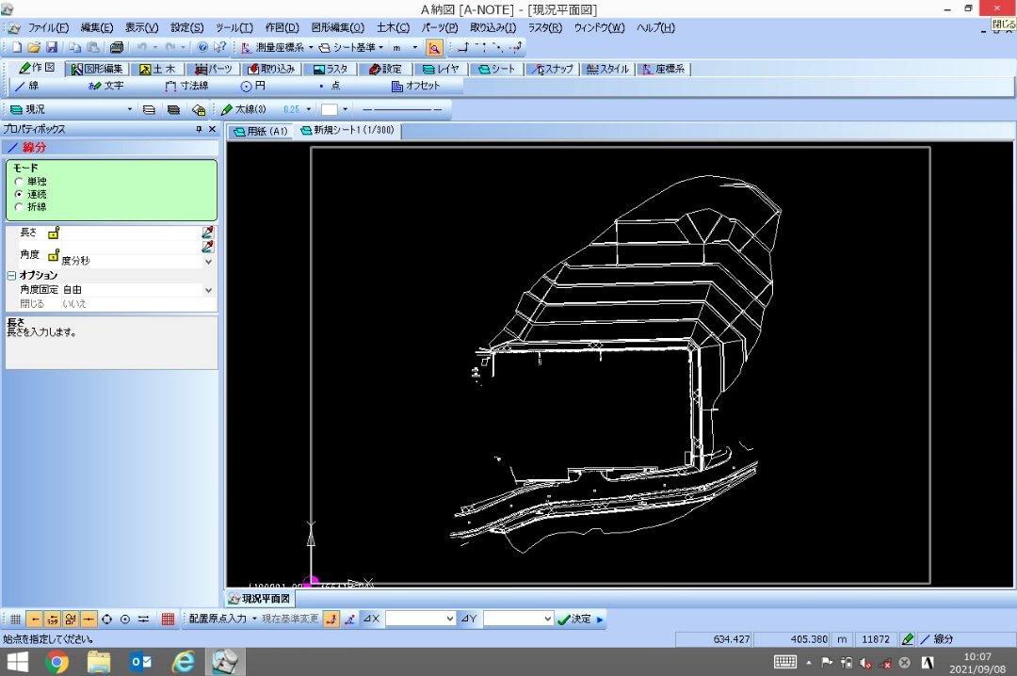This screenshot has width=1017, height=676.
Task: Select the 文字 text tool
Action: (x=106, y=86)
